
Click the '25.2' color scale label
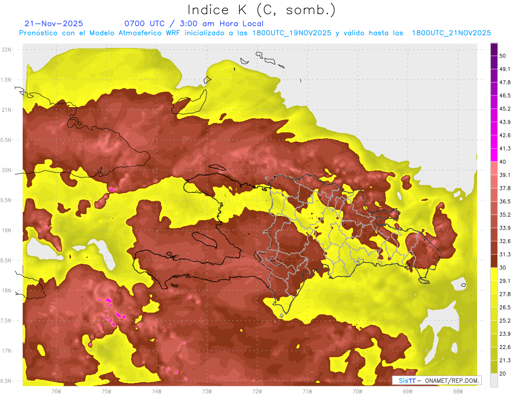point(505,321)
